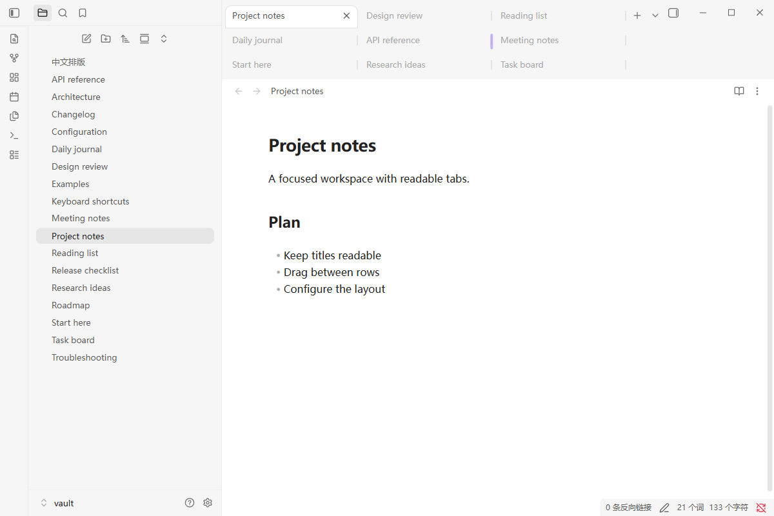Image resolution: width=774 pixels, height=516 pixels.
Task: Toggle the right sidebar panel icon
Action: [x=673, y=13]
